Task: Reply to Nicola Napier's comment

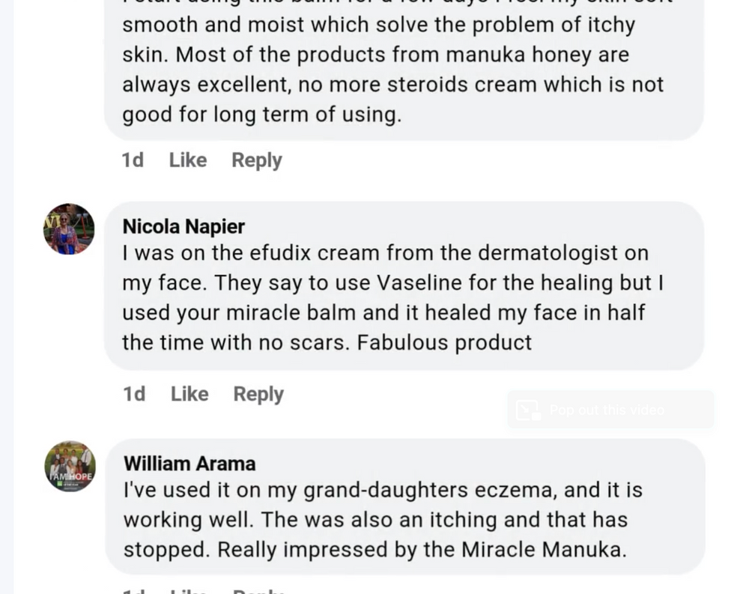Action: 258,394
